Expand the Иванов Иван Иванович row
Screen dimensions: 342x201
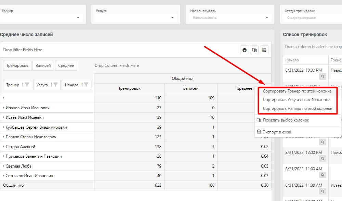click(3, 108)
